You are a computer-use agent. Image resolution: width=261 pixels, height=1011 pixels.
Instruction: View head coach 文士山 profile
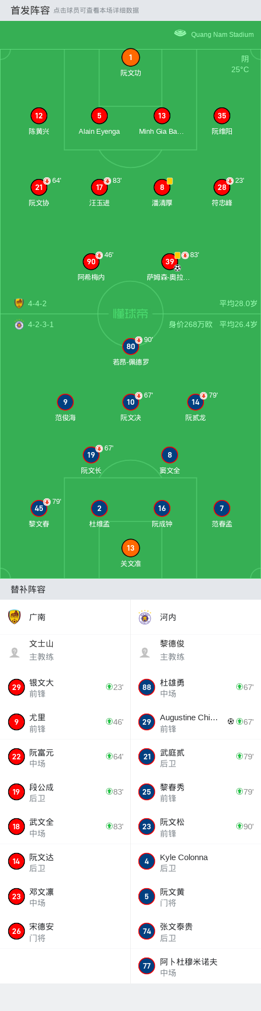coord(65,650)
